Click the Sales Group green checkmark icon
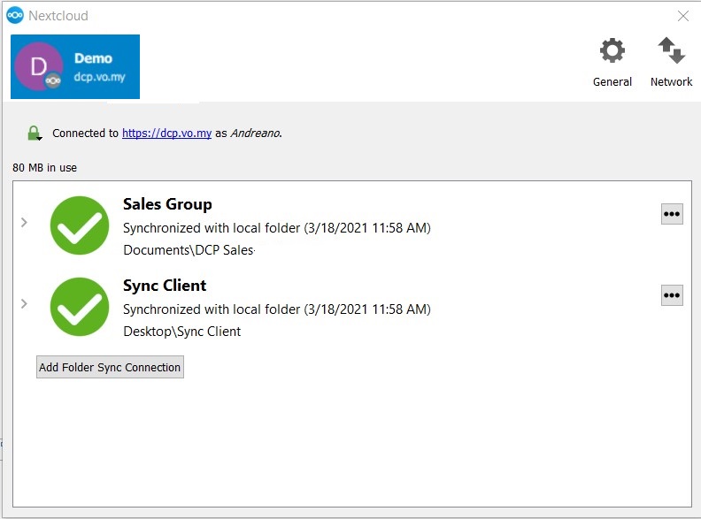The image size is (701, 519). point(80,225)
